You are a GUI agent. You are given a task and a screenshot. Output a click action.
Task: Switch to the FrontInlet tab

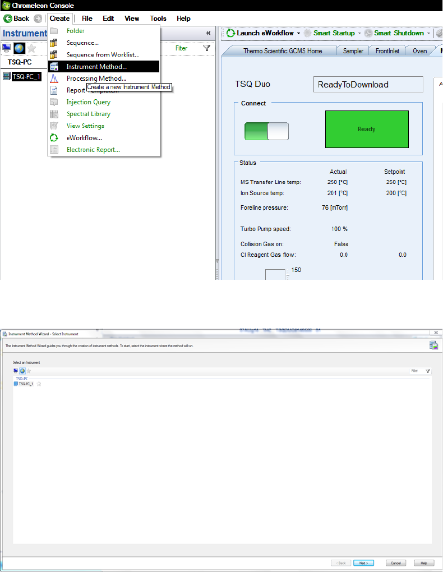pos(387,51)
